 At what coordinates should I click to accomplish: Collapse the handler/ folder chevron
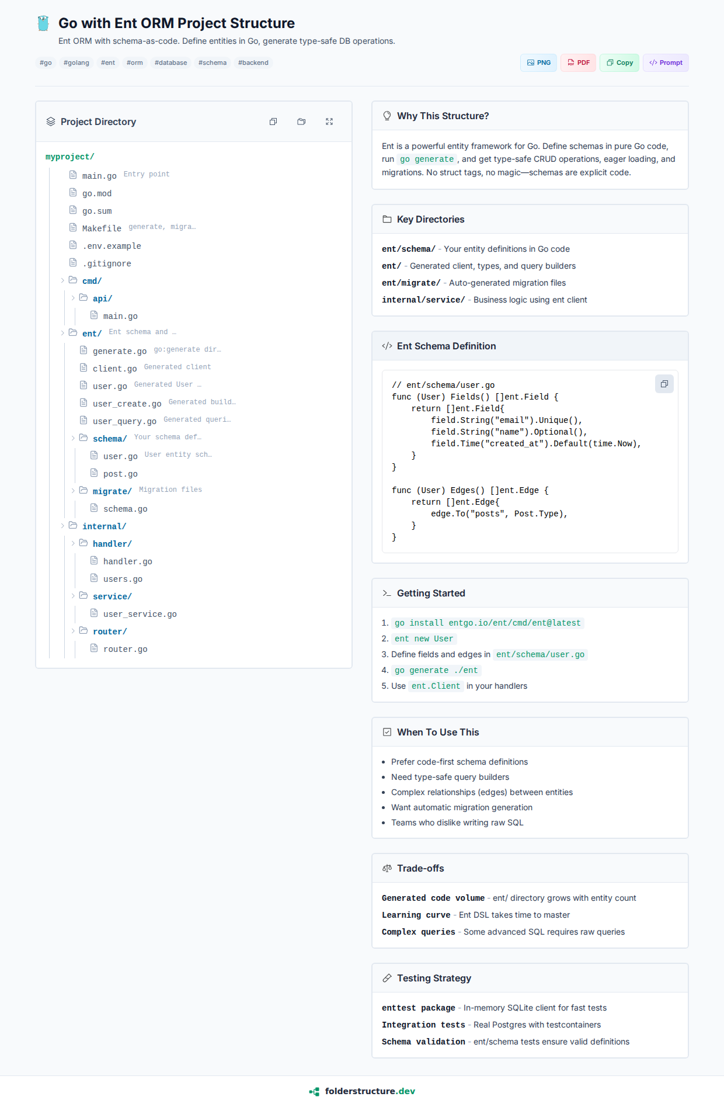click(x=73, y=543)
